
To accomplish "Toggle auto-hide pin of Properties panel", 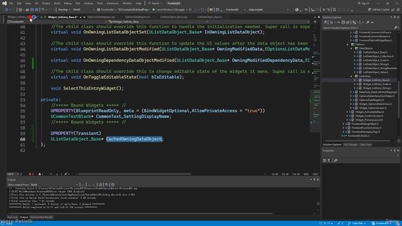I will 395,151.
